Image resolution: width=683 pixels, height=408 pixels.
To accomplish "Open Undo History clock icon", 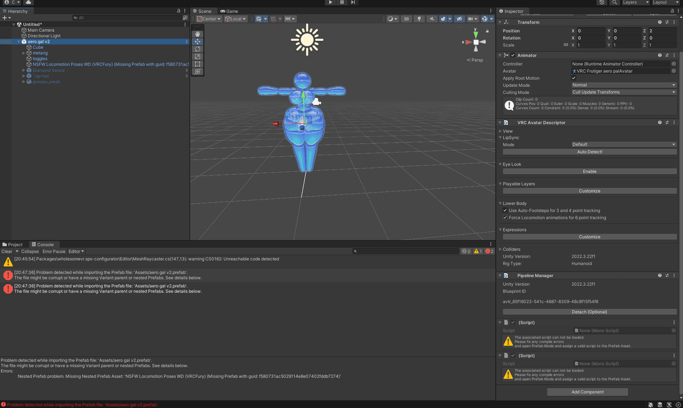I will [602, 2].
